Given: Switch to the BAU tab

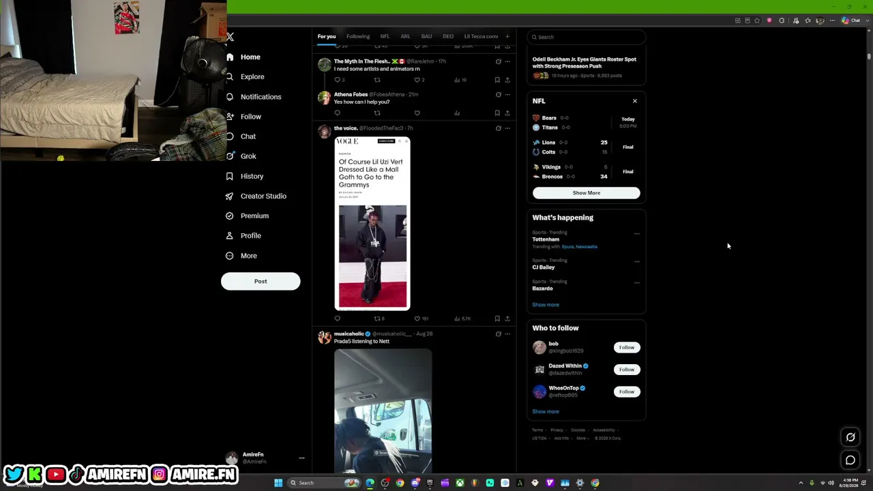Looking at the screenshot, I should coord(427,37).
